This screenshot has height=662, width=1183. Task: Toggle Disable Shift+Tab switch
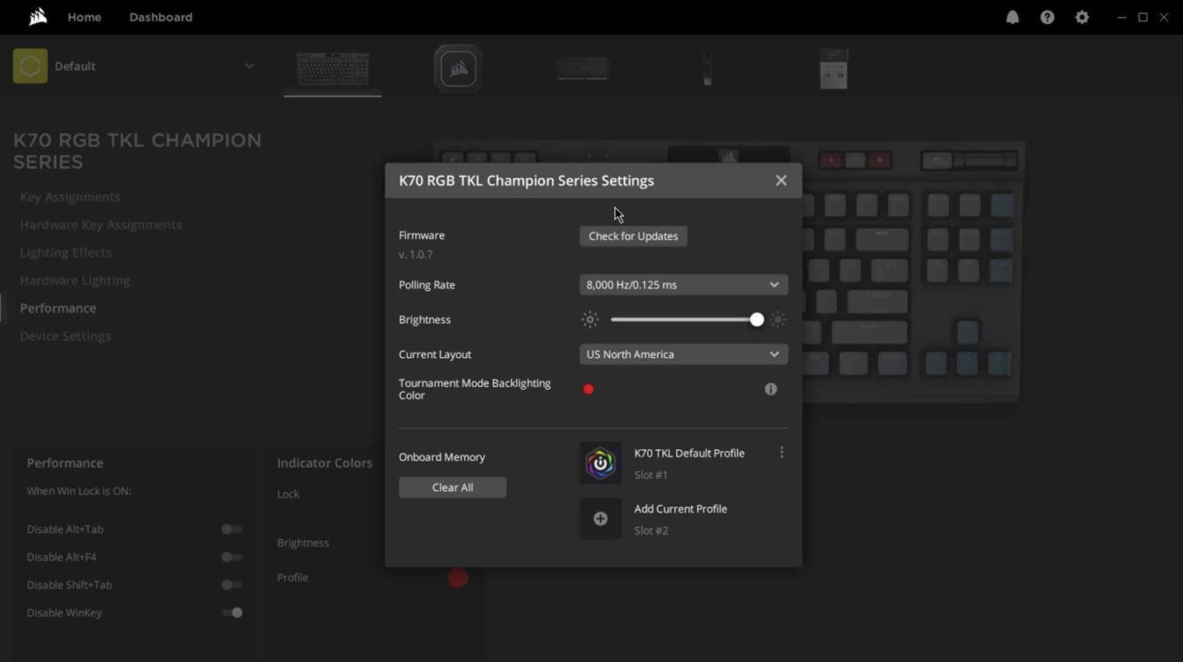tap(232, 585)
